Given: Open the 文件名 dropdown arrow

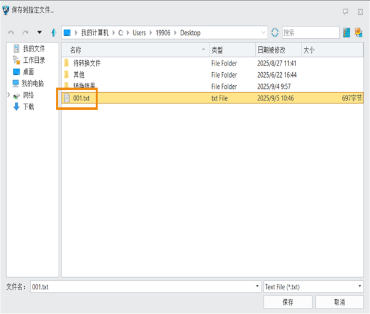Looking at the screenshot, I should click(x=257, y=286).
